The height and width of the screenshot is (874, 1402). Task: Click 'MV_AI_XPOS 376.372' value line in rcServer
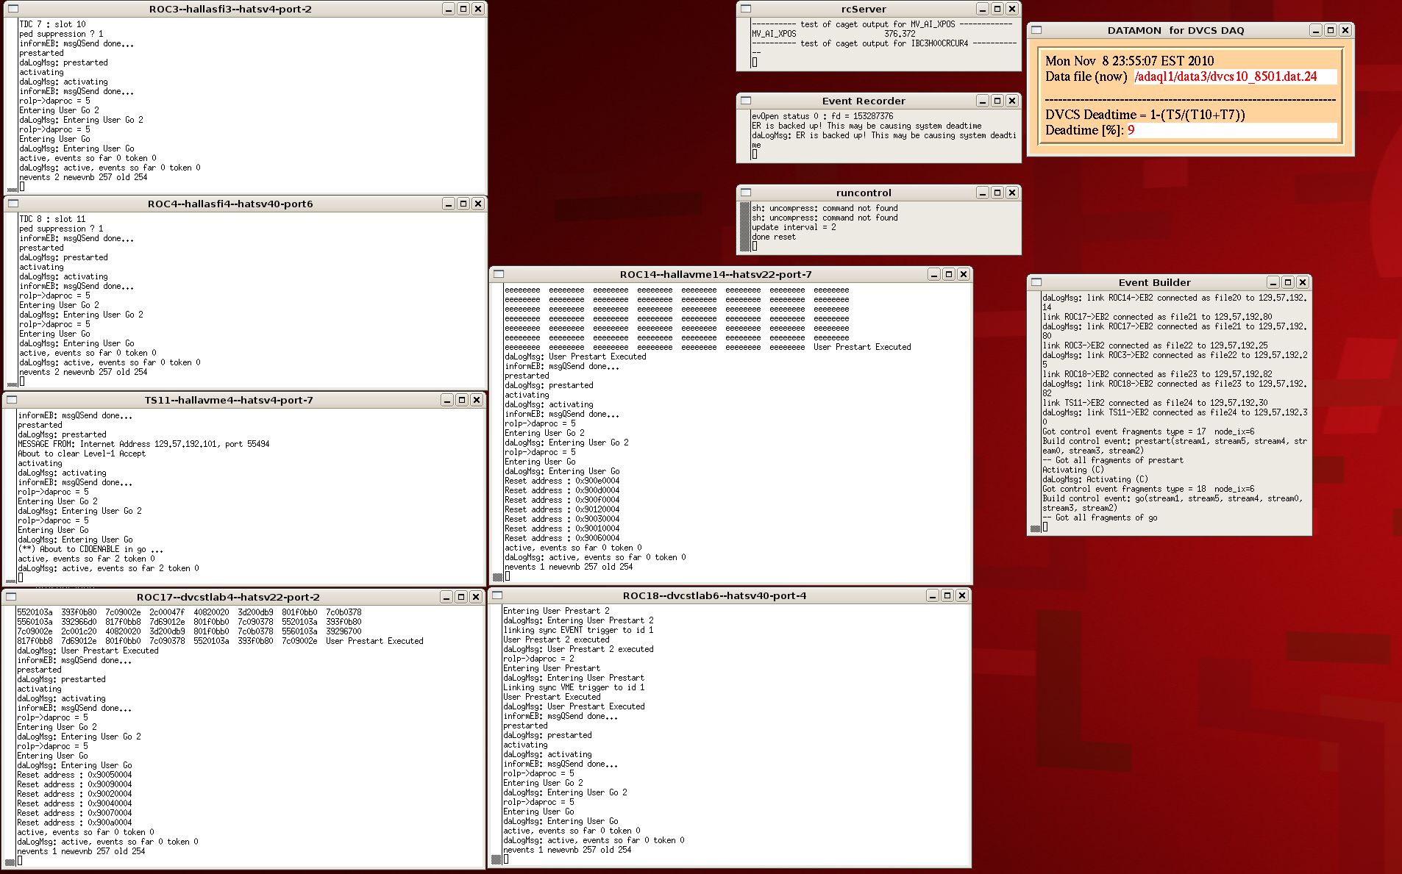tap(833, 34)
